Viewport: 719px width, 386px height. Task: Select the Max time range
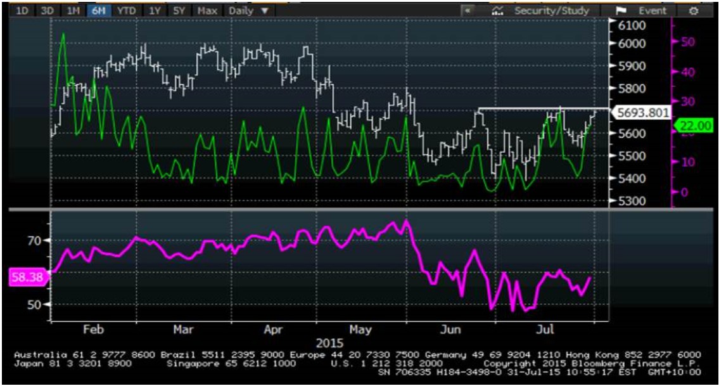point(207,11)
